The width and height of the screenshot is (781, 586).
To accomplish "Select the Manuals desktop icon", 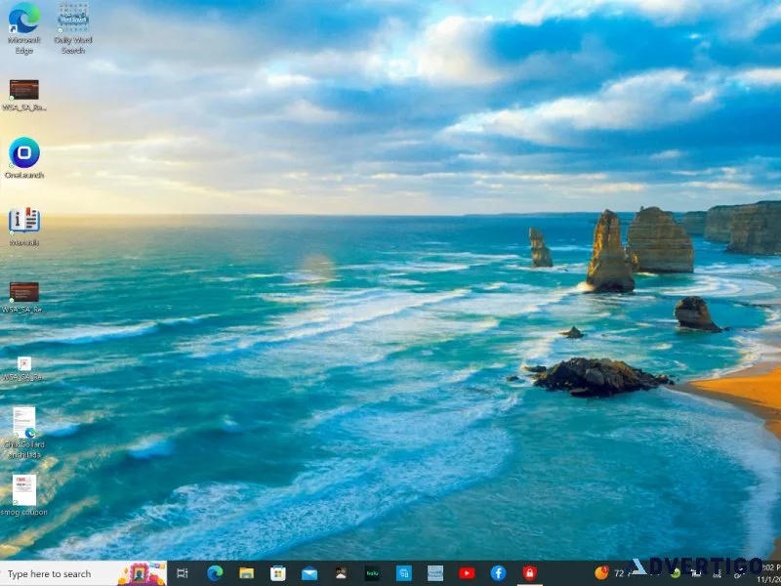I will click(23, 227).
